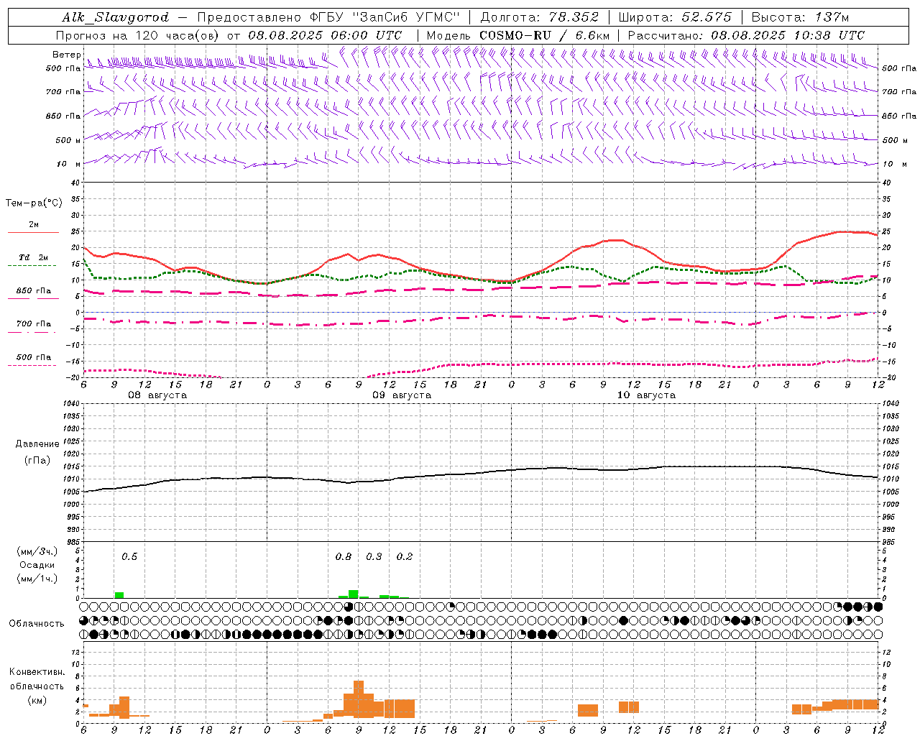Click the 10 м wind level label on the left
Viewport: 920px width, 736px height.
tap(68, 164)
